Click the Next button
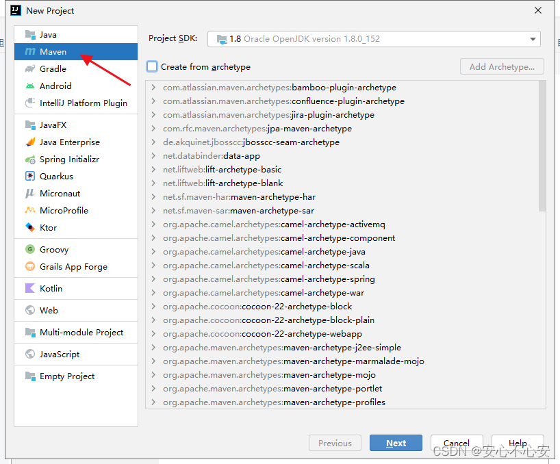This screenshot has height=464, width=560. [396, 443]
